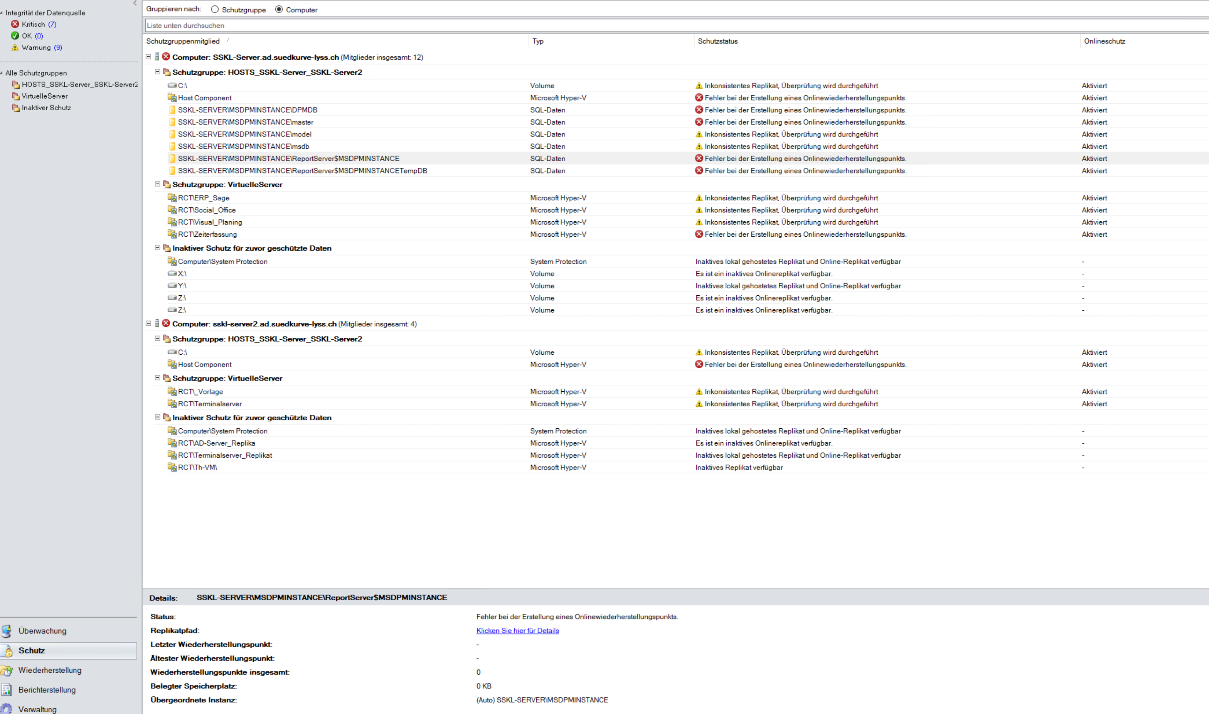
Task: Click the 'Liste unten durchsuchen' search field
Action: 677,25
